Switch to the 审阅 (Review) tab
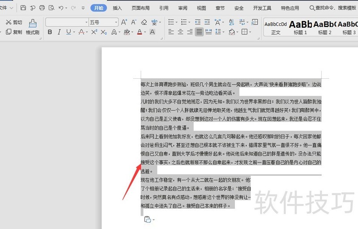358x229 pixels. point(183,8)
